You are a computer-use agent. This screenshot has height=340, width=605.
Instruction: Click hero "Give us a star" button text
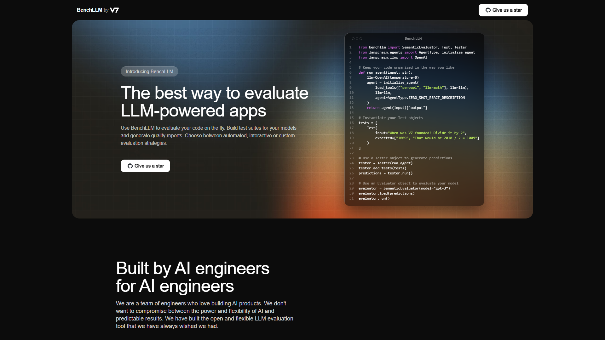(149, 166)
